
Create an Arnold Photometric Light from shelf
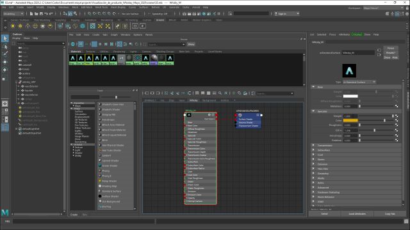coord(28,26)
